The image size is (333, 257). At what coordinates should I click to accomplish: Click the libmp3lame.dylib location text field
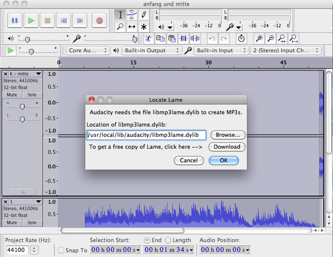tap(146, 135)
